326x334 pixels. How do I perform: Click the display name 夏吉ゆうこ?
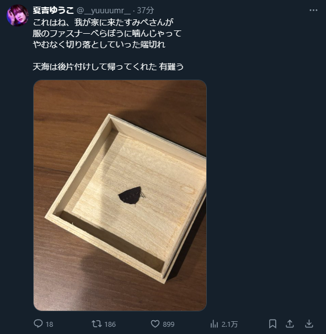pos(53,10)
